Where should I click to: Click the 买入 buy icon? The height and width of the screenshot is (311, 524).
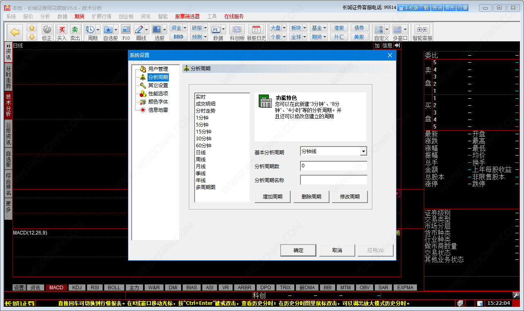click(x=62, y=30)
